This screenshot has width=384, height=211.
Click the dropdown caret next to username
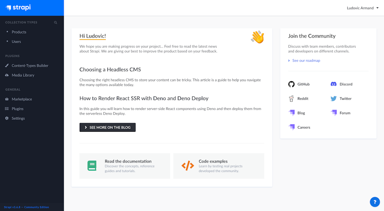pyautogui.click(x=378, y=8)
